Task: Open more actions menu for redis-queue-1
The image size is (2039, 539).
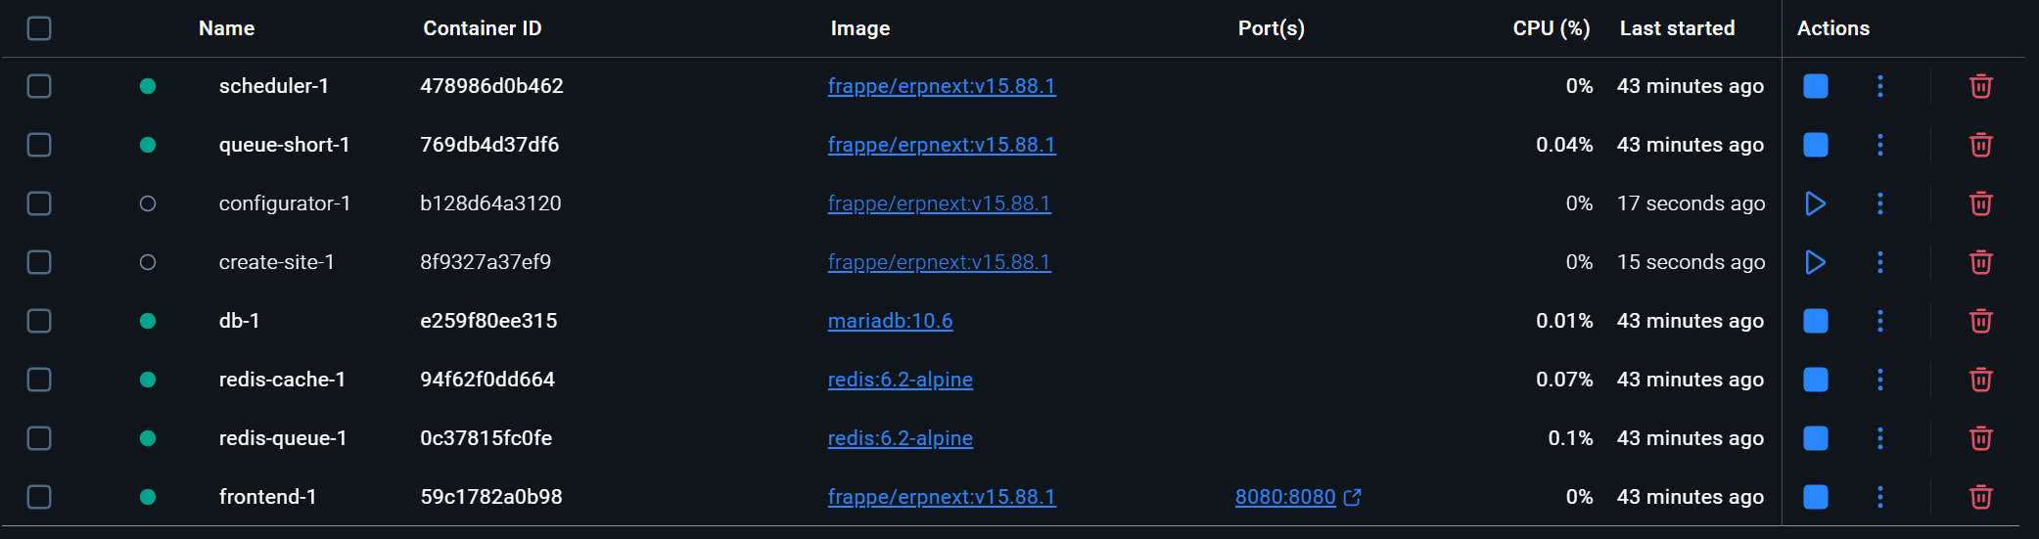Action: [x=1879, y=438]
